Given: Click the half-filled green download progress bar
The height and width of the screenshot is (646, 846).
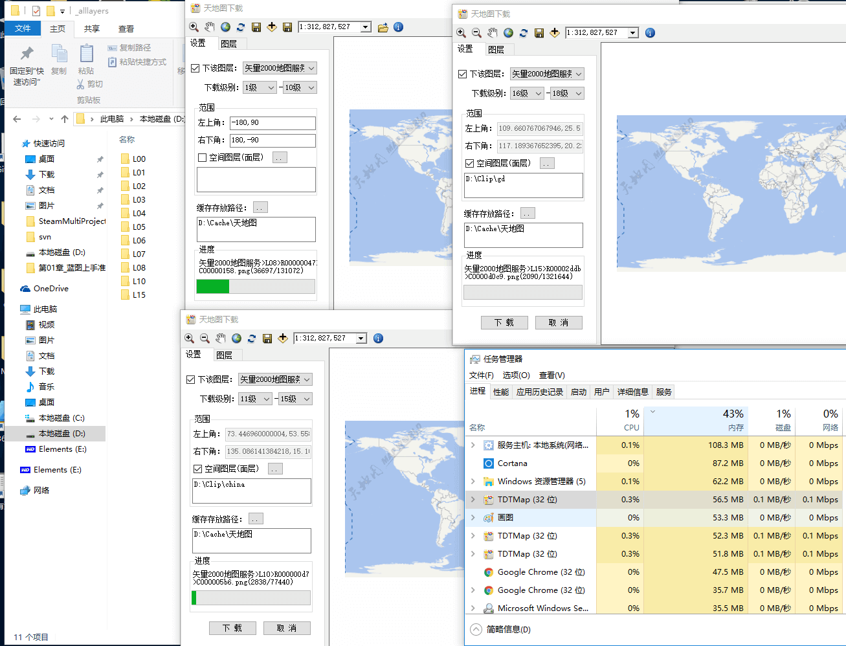Looking at the screenshot, I should (256, 287).
